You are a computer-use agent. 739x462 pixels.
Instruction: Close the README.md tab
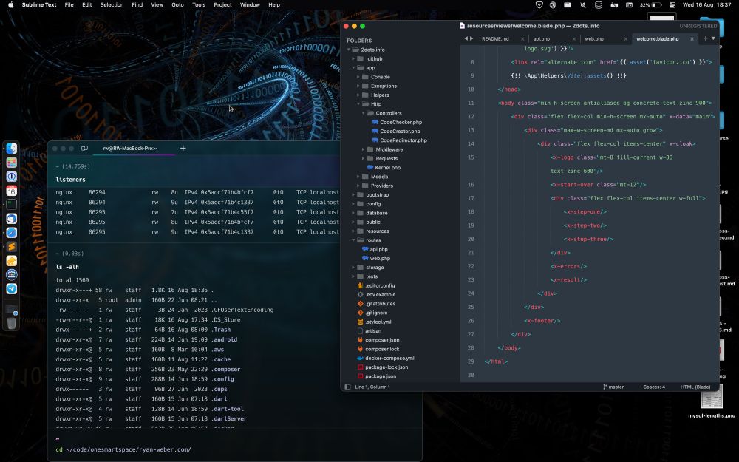(522, 39)
